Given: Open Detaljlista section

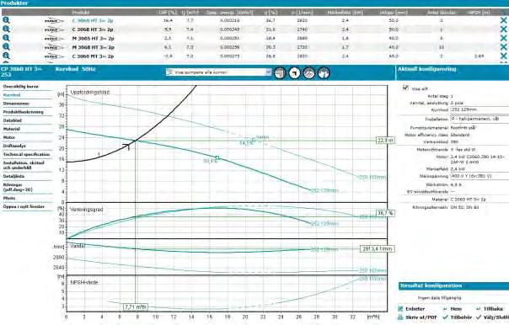Looking at the screenshot, I should coord(13,176).
